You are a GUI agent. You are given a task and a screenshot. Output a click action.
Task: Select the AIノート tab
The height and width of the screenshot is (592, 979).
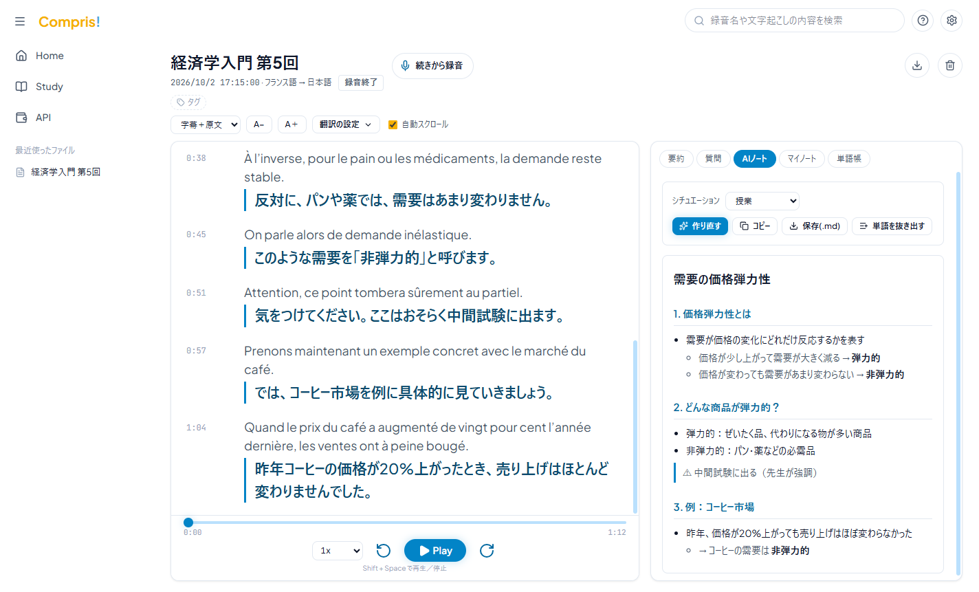pyautogui.click(x=755, y=159)
